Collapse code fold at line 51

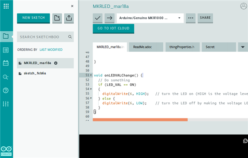point(91,75)
